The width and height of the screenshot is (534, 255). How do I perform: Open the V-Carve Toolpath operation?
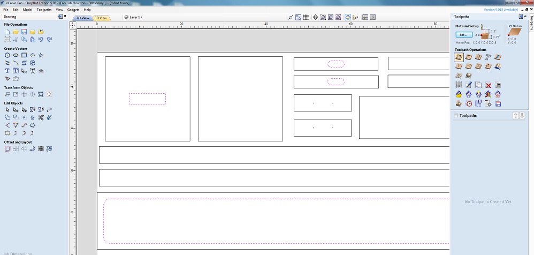coord(459,66)
